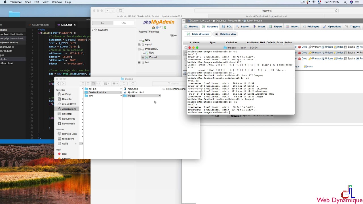
Task: Click Finder share icon
Action: [124, 84]
